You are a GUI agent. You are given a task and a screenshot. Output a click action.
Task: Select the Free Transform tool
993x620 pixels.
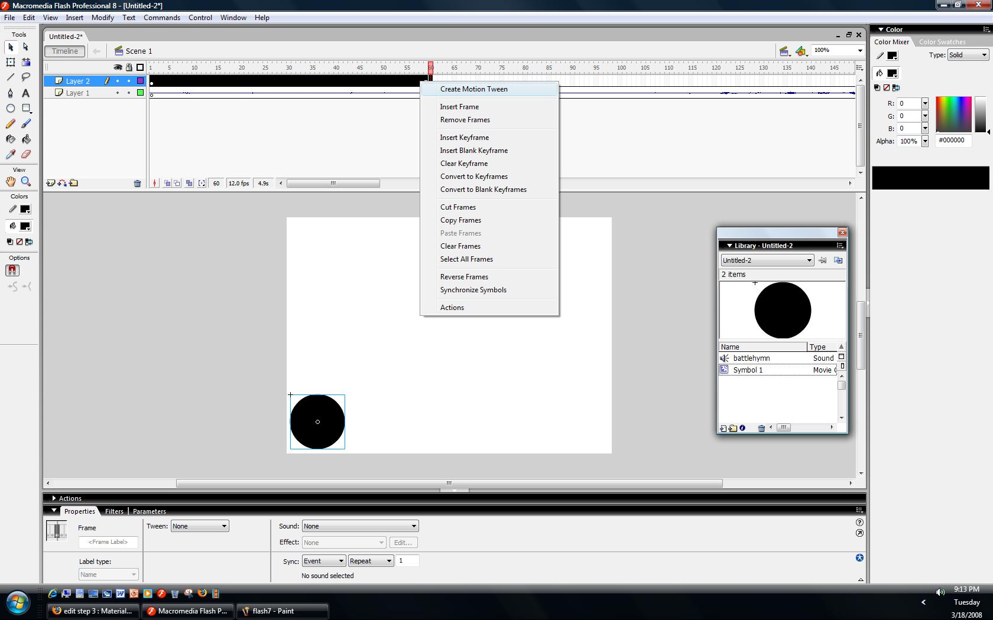10,62
